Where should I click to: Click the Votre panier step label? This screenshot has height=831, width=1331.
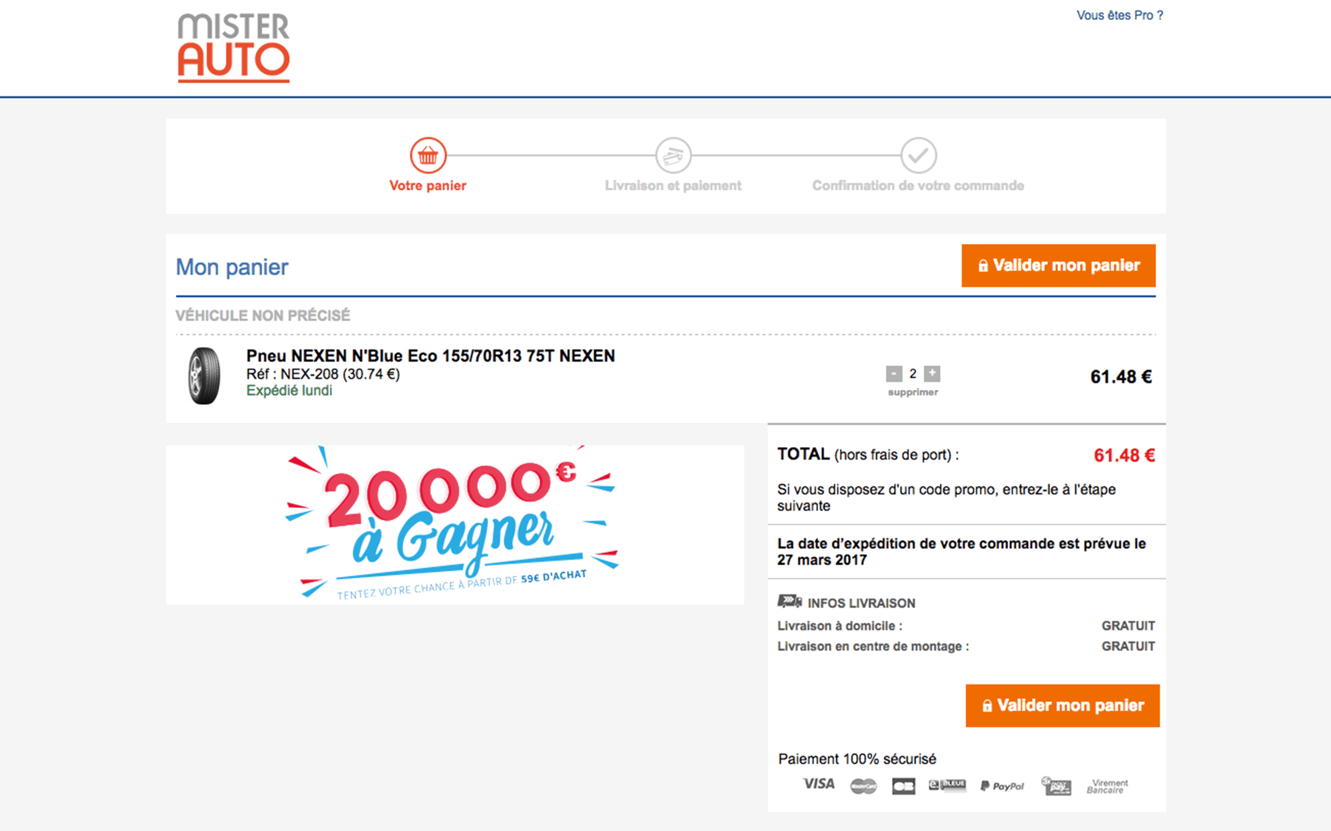(428, 186)
